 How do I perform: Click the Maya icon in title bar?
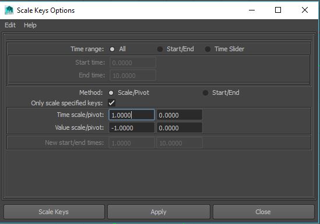[9, 10]
